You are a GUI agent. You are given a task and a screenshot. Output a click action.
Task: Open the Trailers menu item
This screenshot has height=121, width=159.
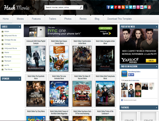[53, 19]
